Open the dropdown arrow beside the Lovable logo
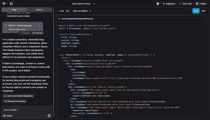Viewport: 210px width, 120px height. 7,4
